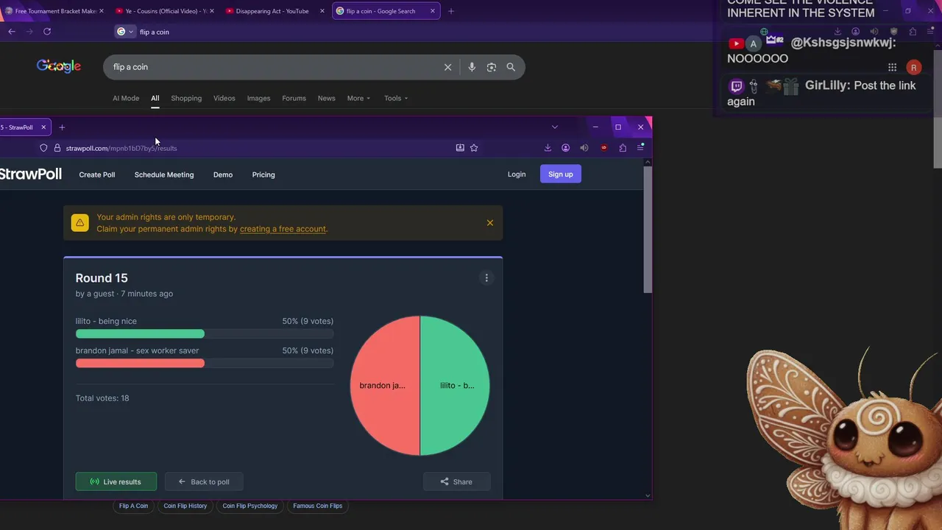Open the Google account avatar R
The image size is (942, 530).
pyautogui.click(x=913, y=67)
